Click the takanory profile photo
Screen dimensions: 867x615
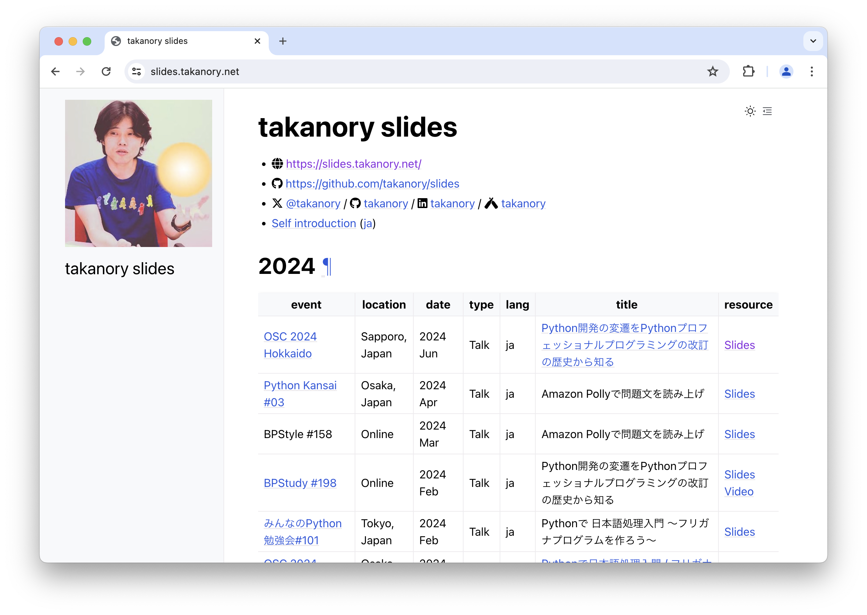click(x=139, y=174)
